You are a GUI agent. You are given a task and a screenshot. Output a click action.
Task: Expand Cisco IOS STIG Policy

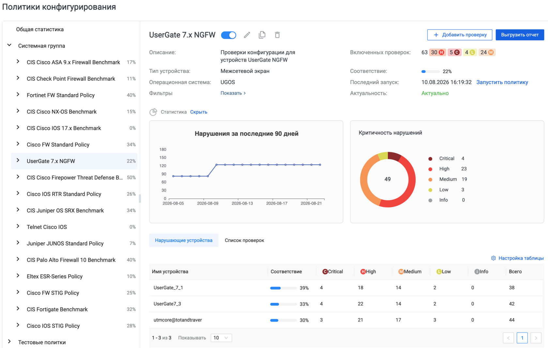(x=18, y=325)
